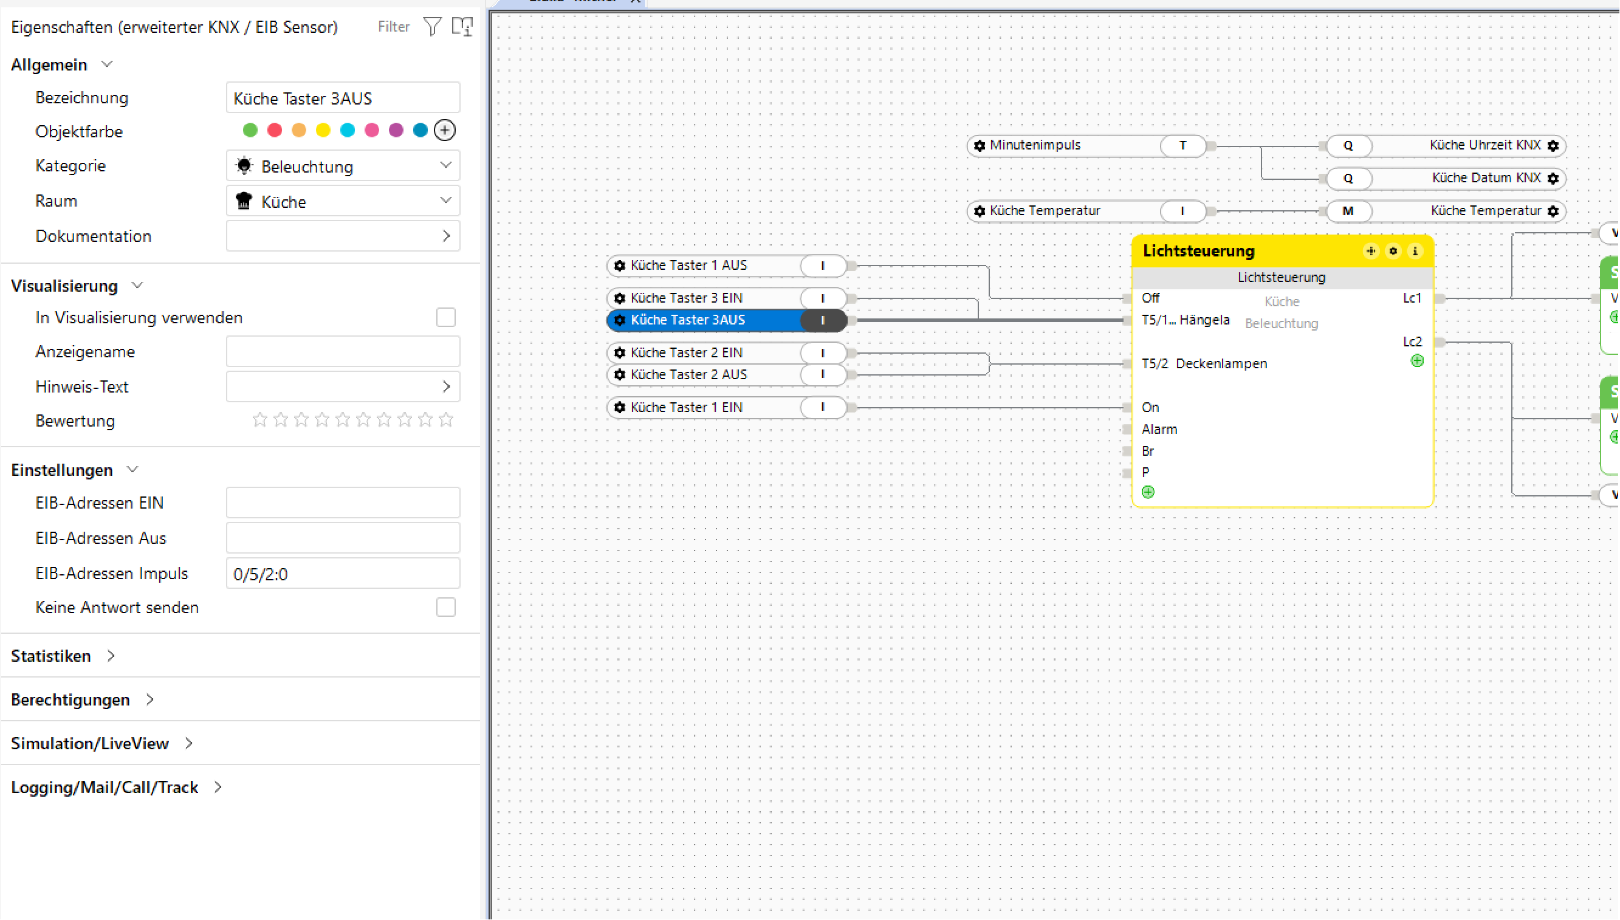Screen dimensions: 1620x920
Task: Click green plus icon under Lc2 output
Action: [x=1417, y=361]
